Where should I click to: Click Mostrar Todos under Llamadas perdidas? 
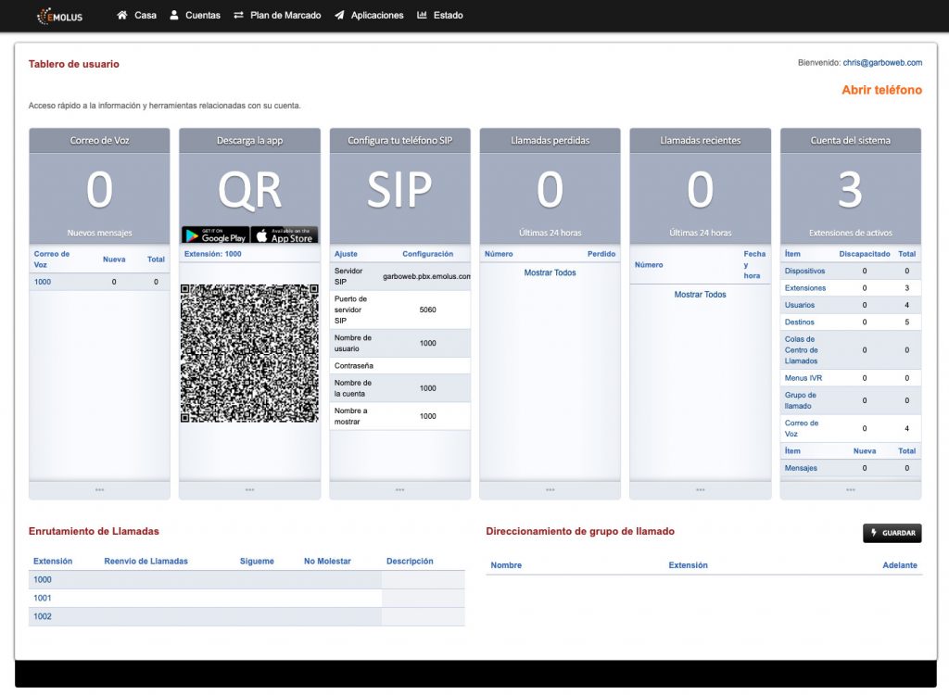pyautogui.click(x=550, y=272)
